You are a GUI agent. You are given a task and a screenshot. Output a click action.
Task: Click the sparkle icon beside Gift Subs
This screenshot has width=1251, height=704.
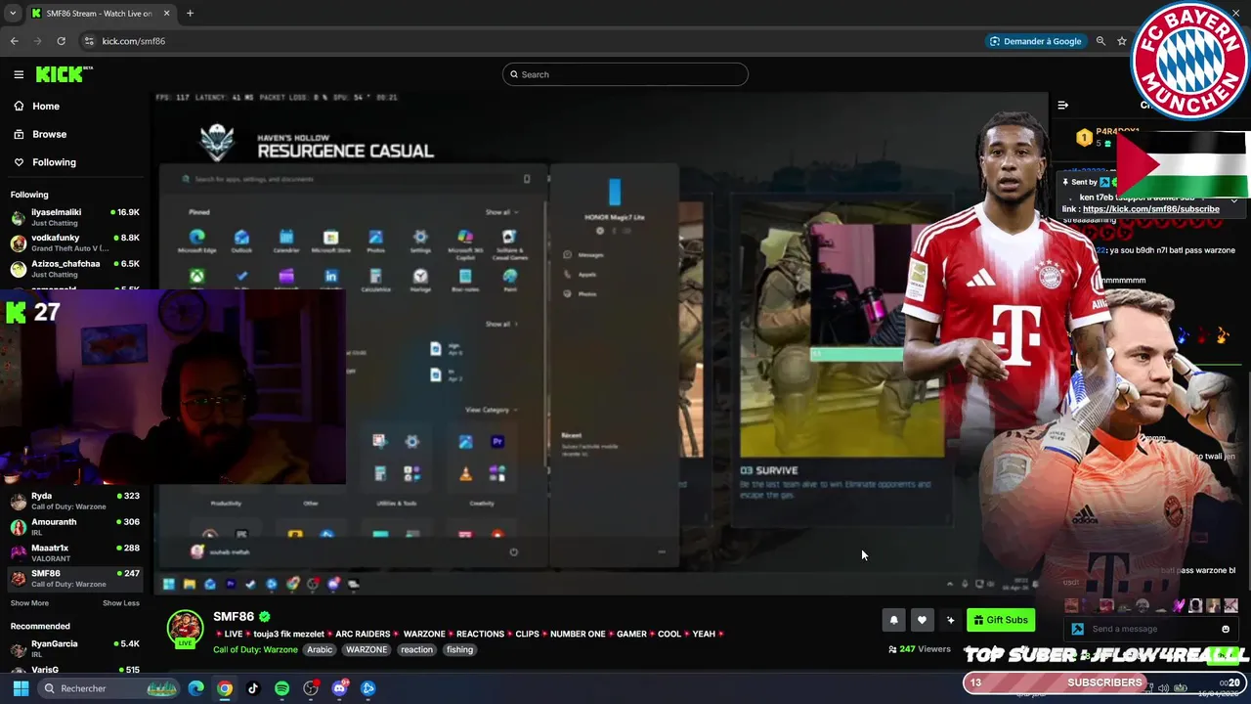tap(950, 620)
